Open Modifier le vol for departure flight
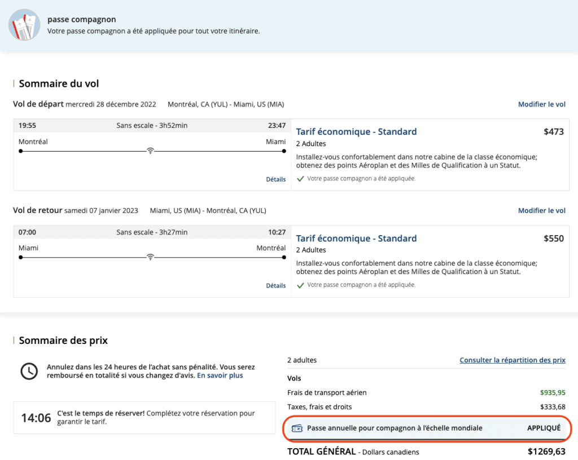This screenshot has height=460, width=578. pos(541,104)
